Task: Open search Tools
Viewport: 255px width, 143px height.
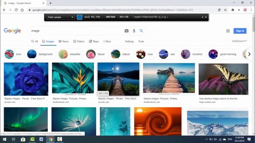Action: click(x=141, y=41)
